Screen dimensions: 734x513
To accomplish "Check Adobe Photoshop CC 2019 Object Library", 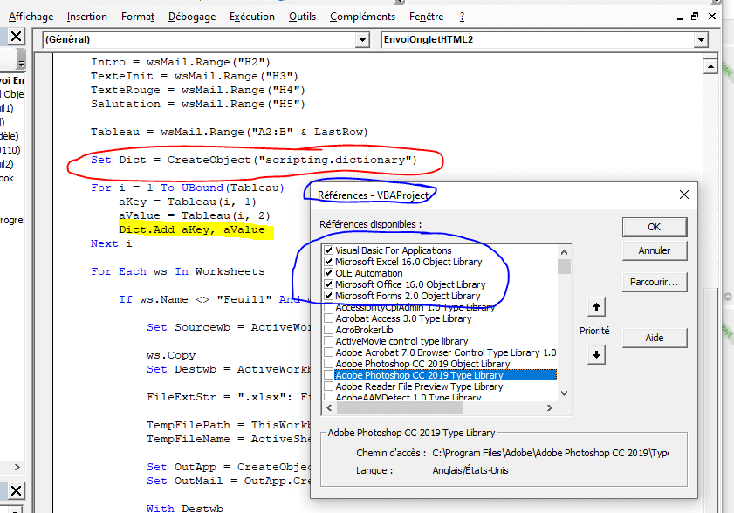I will coord(328,364).
